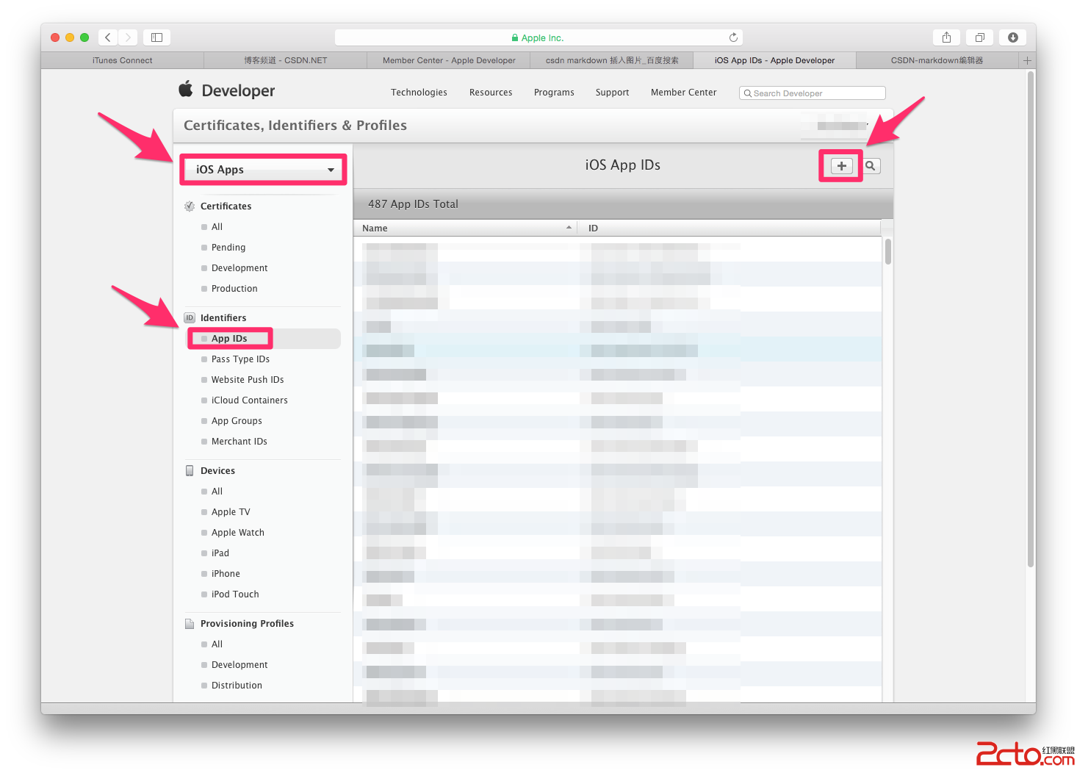This screenshot has height=773, width=1077.
Task: Open the Resources nav link
Action: [491, 93]
